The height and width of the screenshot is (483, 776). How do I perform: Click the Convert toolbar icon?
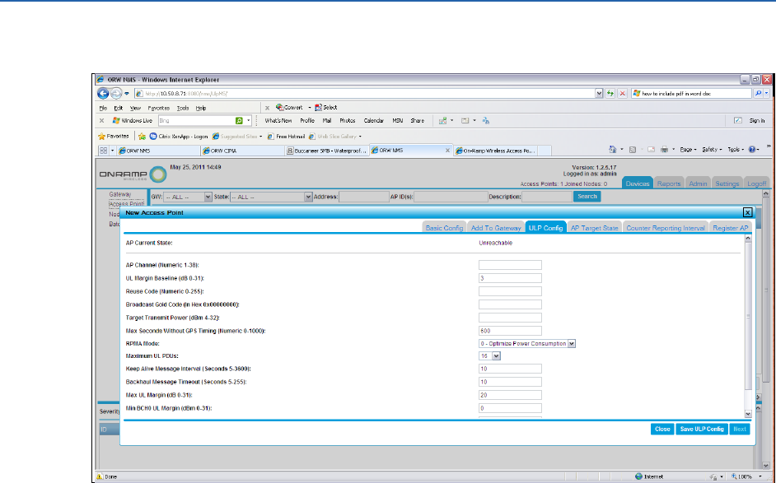tap(279, 107)
